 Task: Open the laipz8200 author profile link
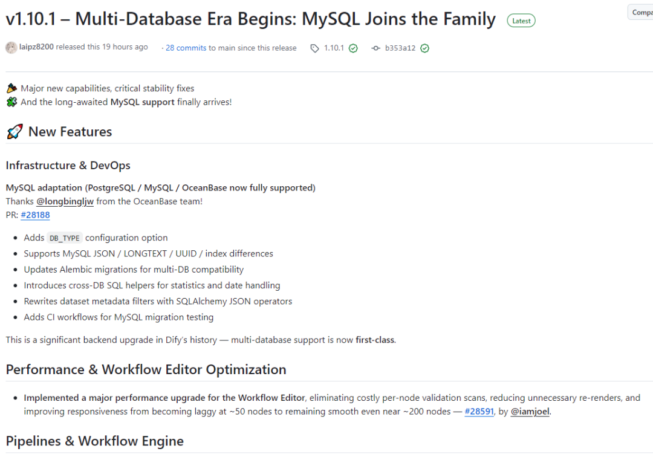click(36, 47)
